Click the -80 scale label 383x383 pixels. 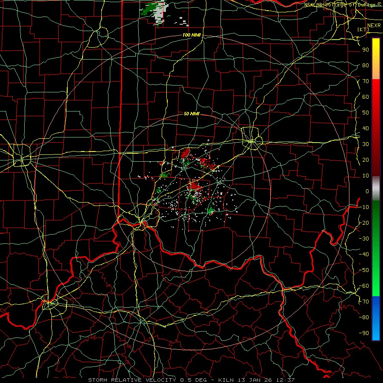[x=364, y=317]
